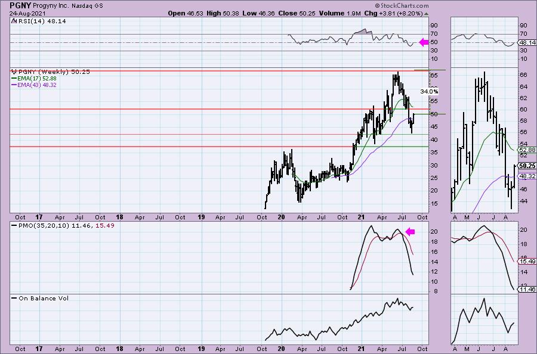Click the Open 46.53 value

tap(186, 13)
